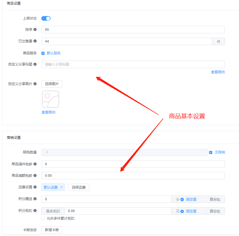Click the 最多抵扣 prefix label

[x=53, y=211]
